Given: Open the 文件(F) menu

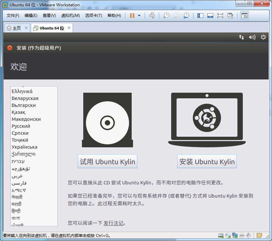Looking at the screenshot, I should pos(13,16).
